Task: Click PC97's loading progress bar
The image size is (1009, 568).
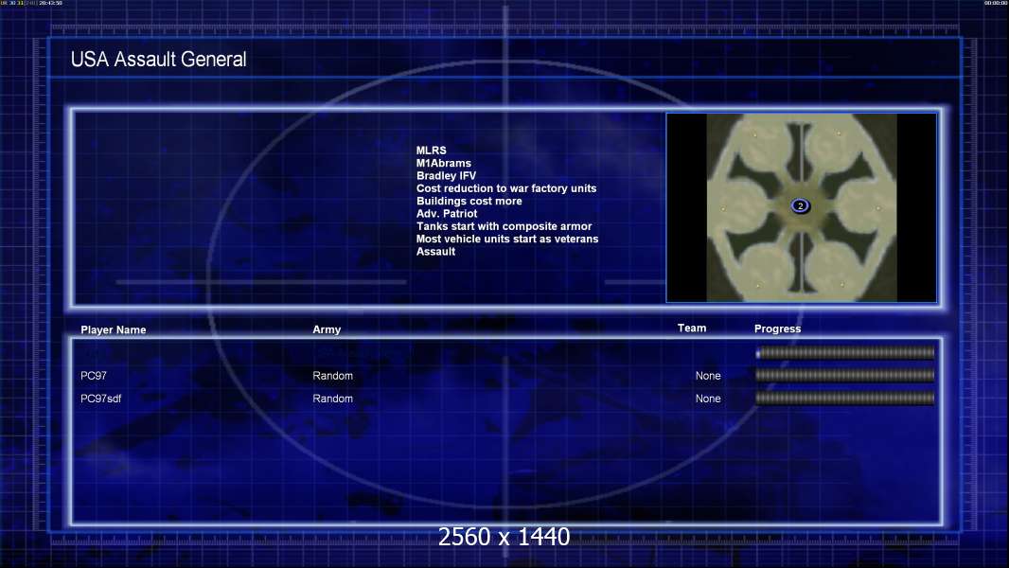Action: click(845, 375)
